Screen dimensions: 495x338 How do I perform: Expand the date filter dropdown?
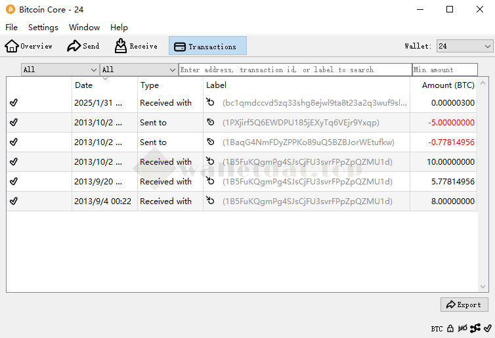[60, 70]
